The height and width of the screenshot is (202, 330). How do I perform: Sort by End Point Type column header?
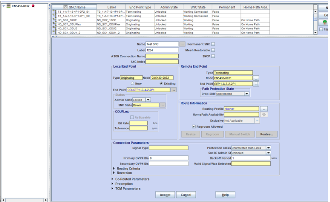140,7
